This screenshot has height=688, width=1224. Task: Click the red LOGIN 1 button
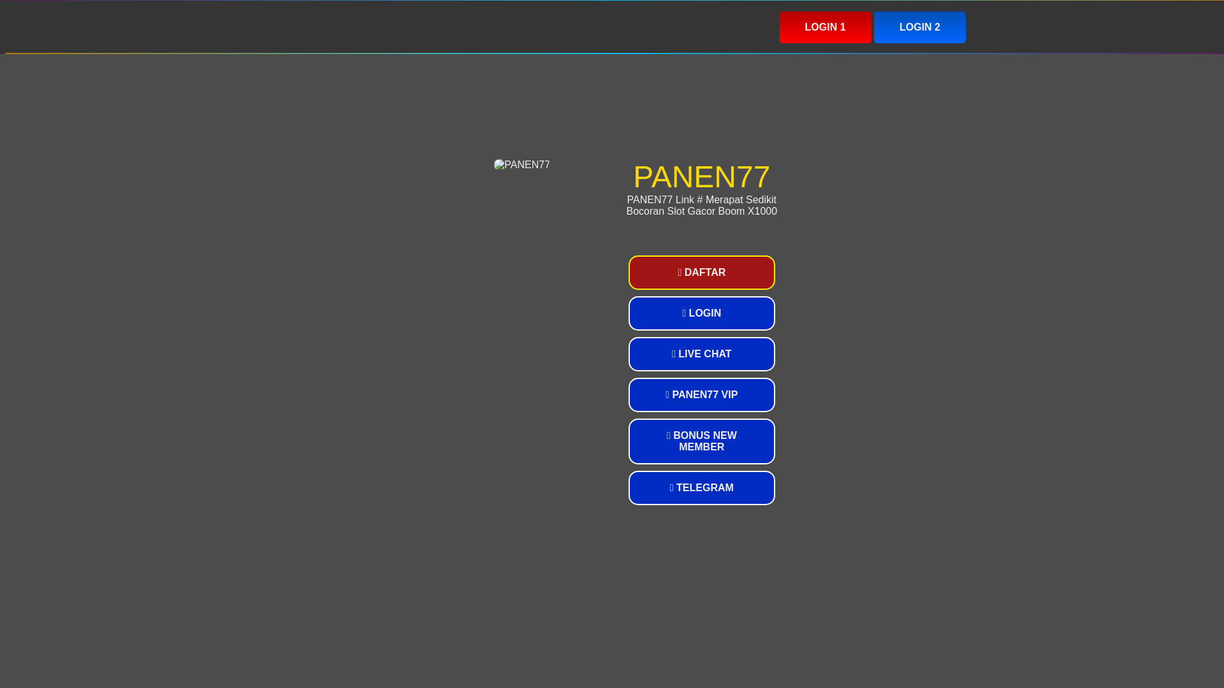(x=825, y=27)
